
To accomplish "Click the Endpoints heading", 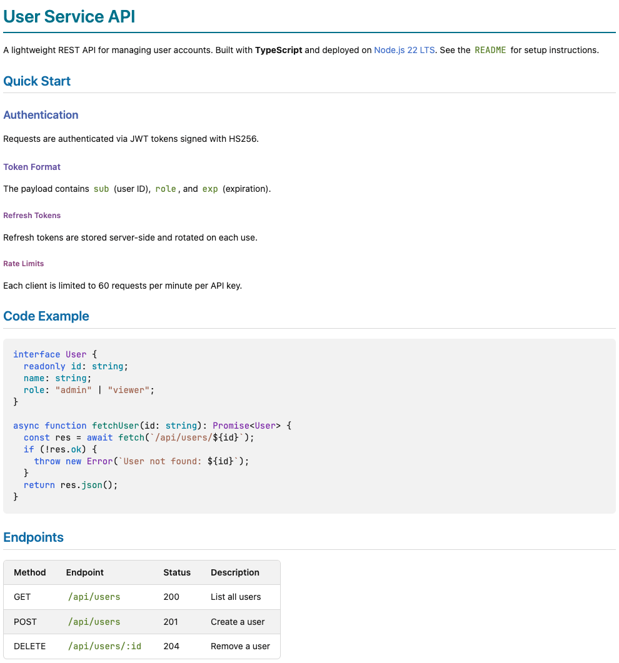I will tap(33, 537).
